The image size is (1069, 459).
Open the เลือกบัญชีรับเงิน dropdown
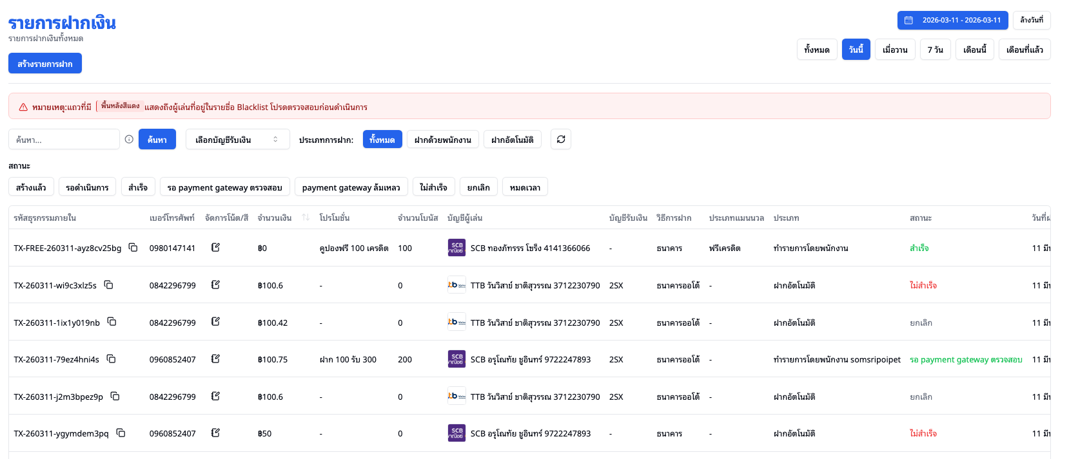237,140
